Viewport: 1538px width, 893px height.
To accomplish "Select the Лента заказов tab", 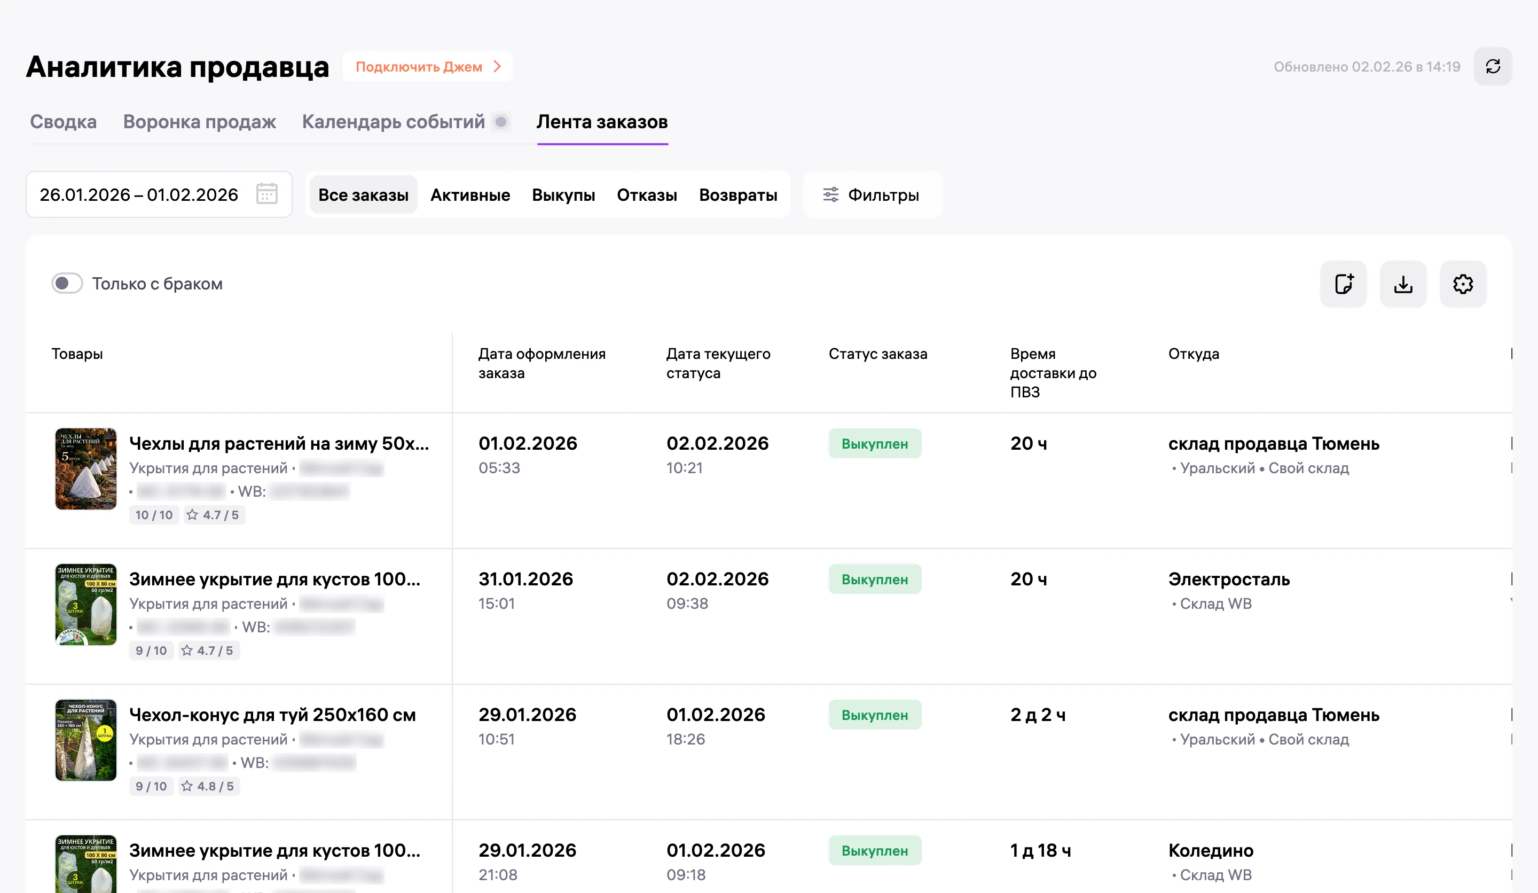I will click(602, 121).
